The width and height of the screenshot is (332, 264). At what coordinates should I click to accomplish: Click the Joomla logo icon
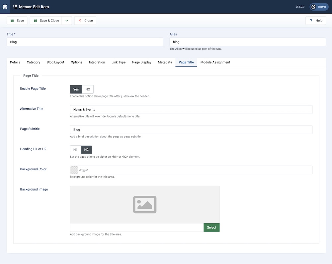tap(5, 7)
